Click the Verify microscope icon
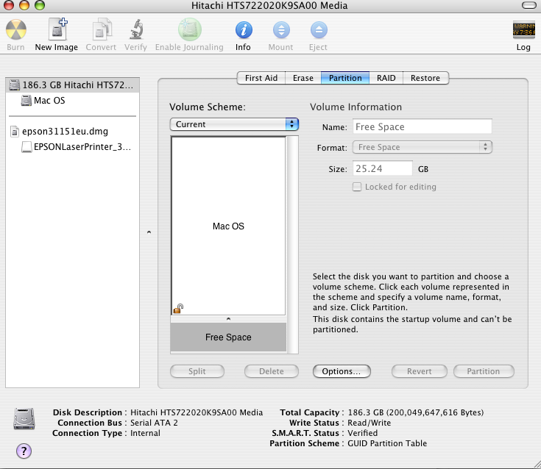 tap(137, 29)
